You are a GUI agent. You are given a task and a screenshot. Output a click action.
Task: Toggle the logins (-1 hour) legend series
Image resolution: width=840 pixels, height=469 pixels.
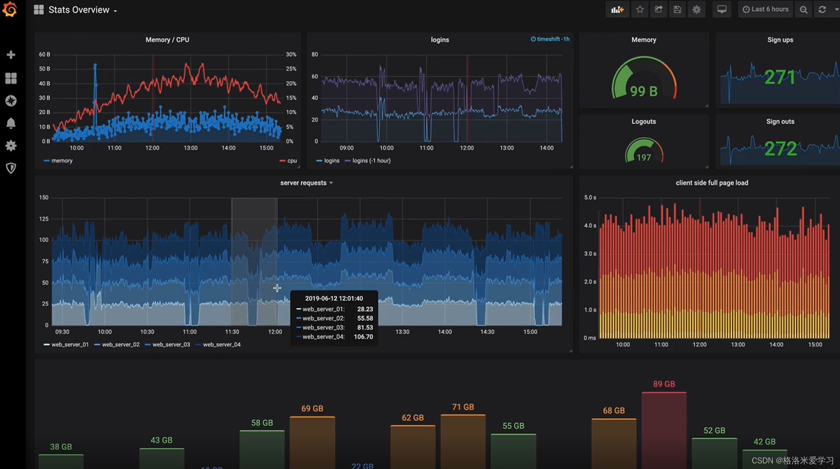368,160
